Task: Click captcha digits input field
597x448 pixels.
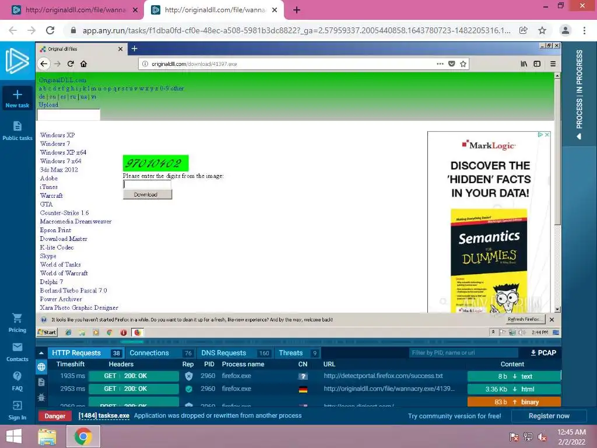Action: [x=147, y=184]
